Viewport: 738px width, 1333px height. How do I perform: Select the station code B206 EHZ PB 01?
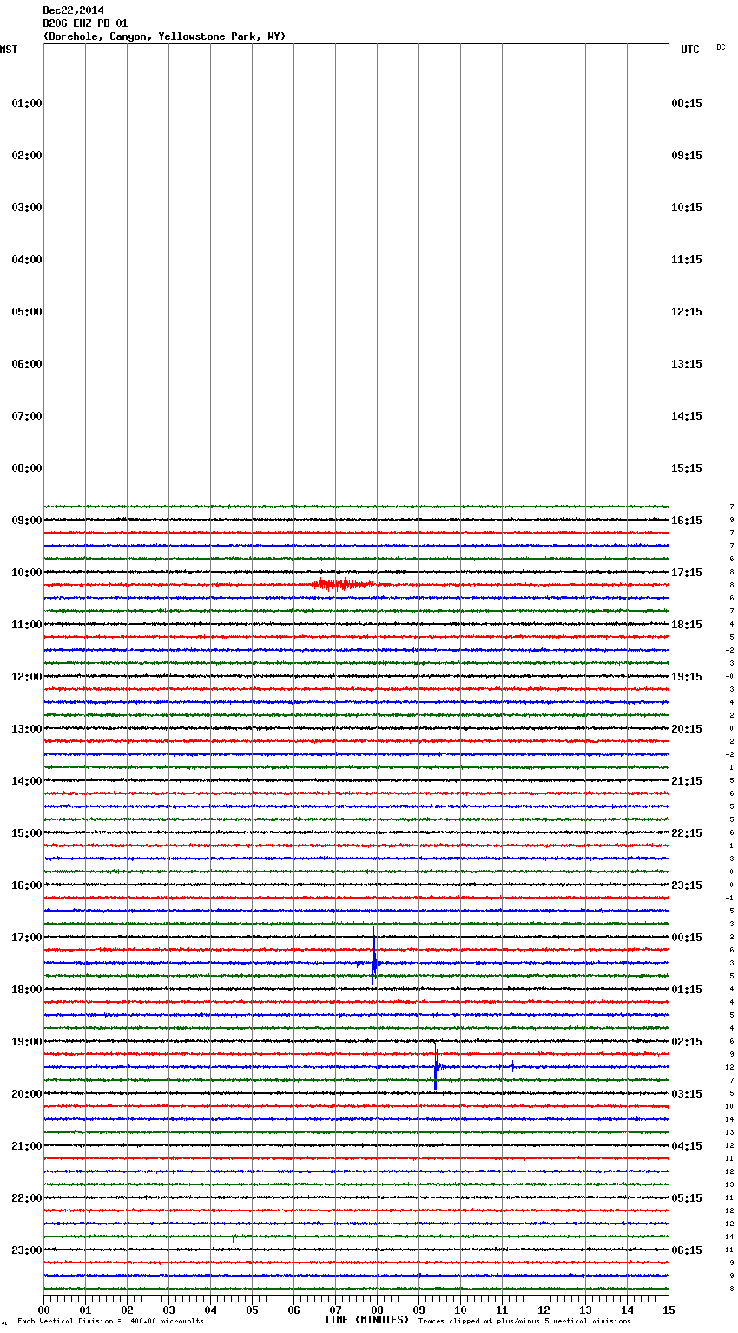(85, 23)
